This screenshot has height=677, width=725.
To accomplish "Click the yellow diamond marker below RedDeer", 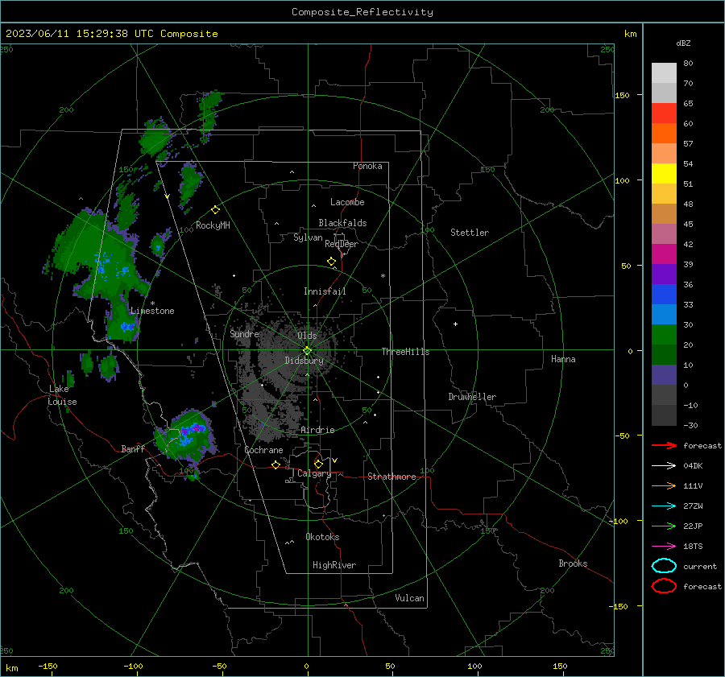I will [x=331, y=262].
